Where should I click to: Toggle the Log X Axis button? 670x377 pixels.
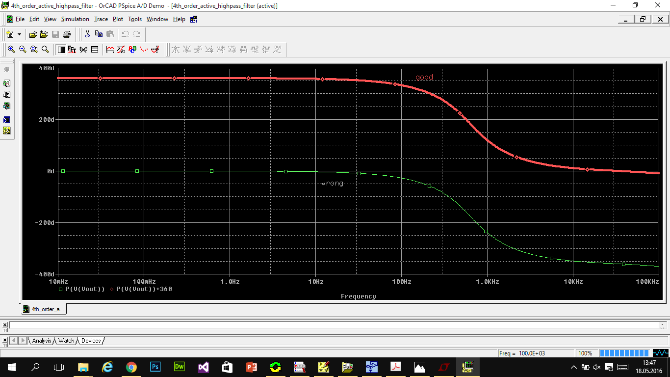pyautogui.click(x=61, y=50)
